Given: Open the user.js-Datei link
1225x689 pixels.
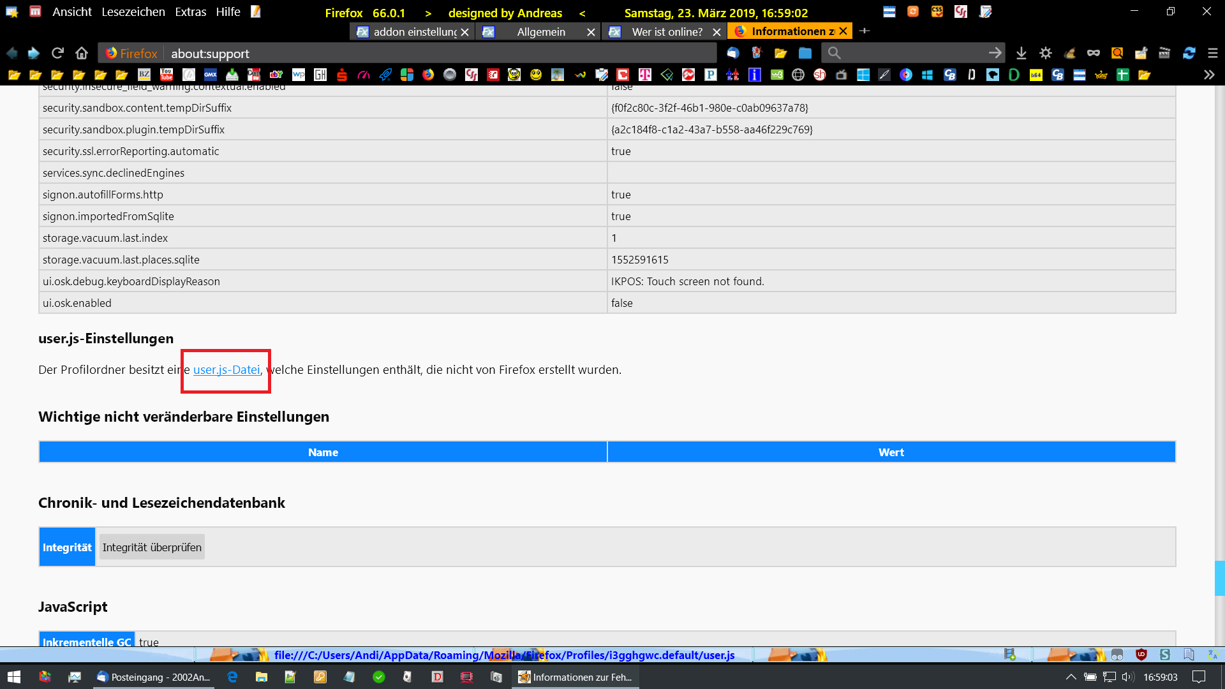Looking at the screenshot, I should pyautogui.click(x=226, y=370).
